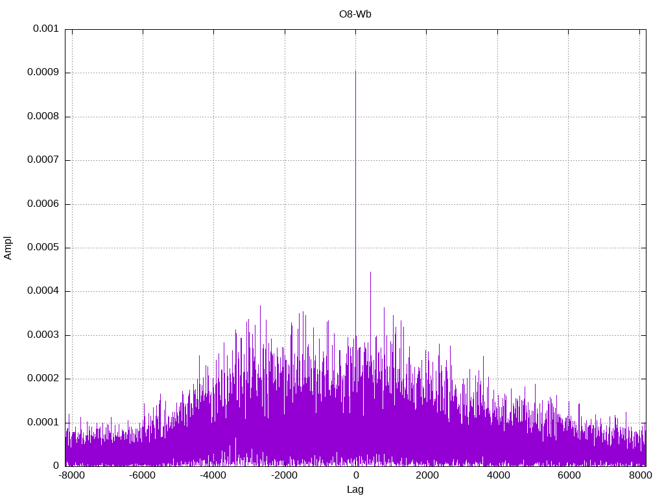Viewport: 664px width, 498px height.
Task: Click the 0.0008 y-axis tick label
Action: [43, 117]
